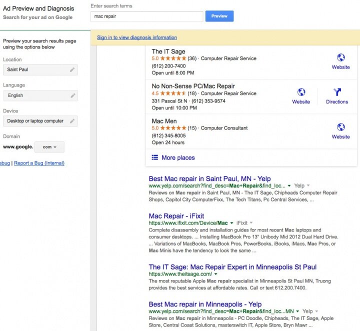The width and height of the screenshot is (360, 331).
Task: Open The IT Sage: Mac Repair Expert result
Action: [232, 267]
